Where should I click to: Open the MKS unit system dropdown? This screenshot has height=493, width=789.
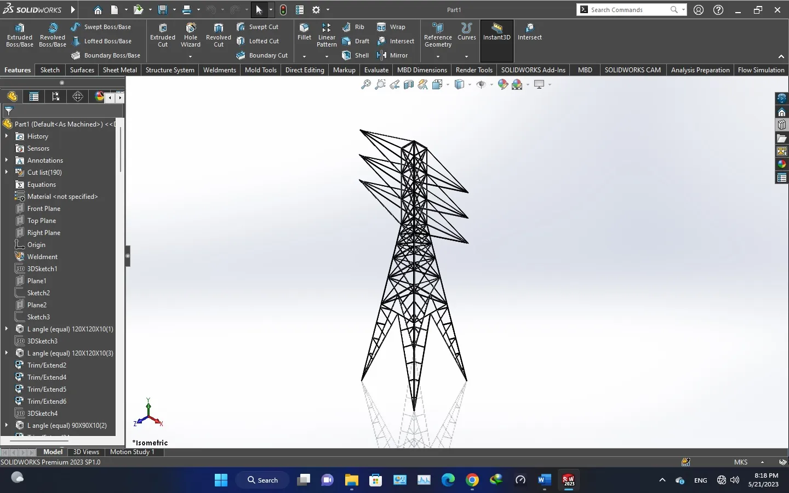click(x=762, y=462)
